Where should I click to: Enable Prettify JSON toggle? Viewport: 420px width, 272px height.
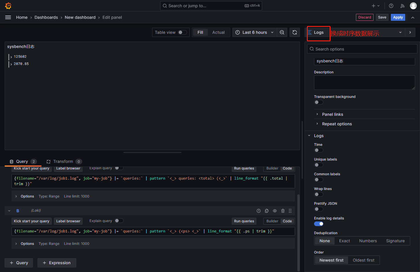[319, 209]
